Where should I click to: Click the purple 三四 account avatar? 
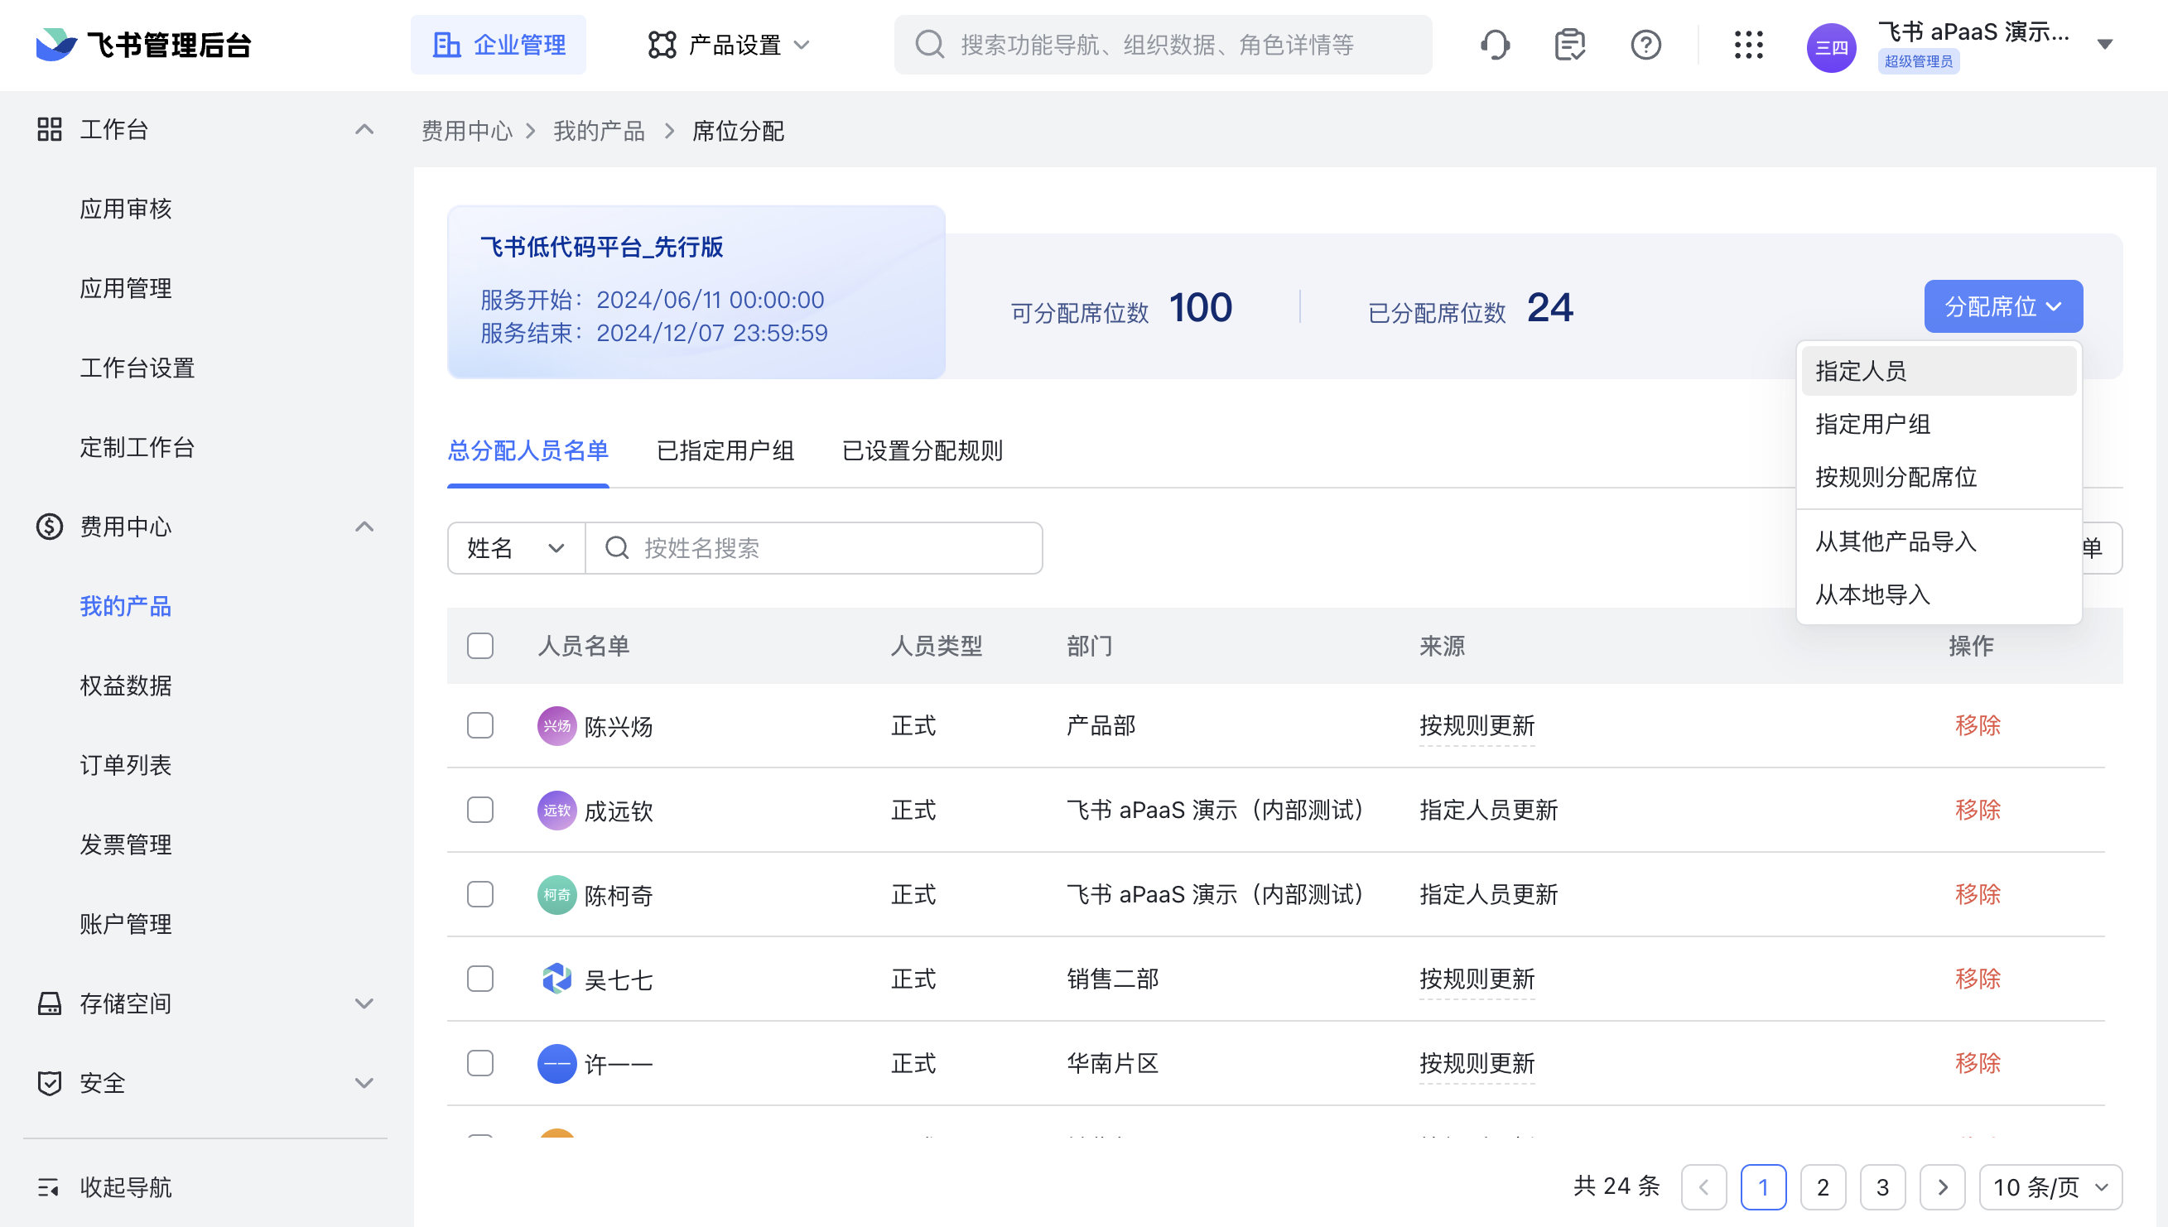pyautogui.click(x=1831, y=47)
